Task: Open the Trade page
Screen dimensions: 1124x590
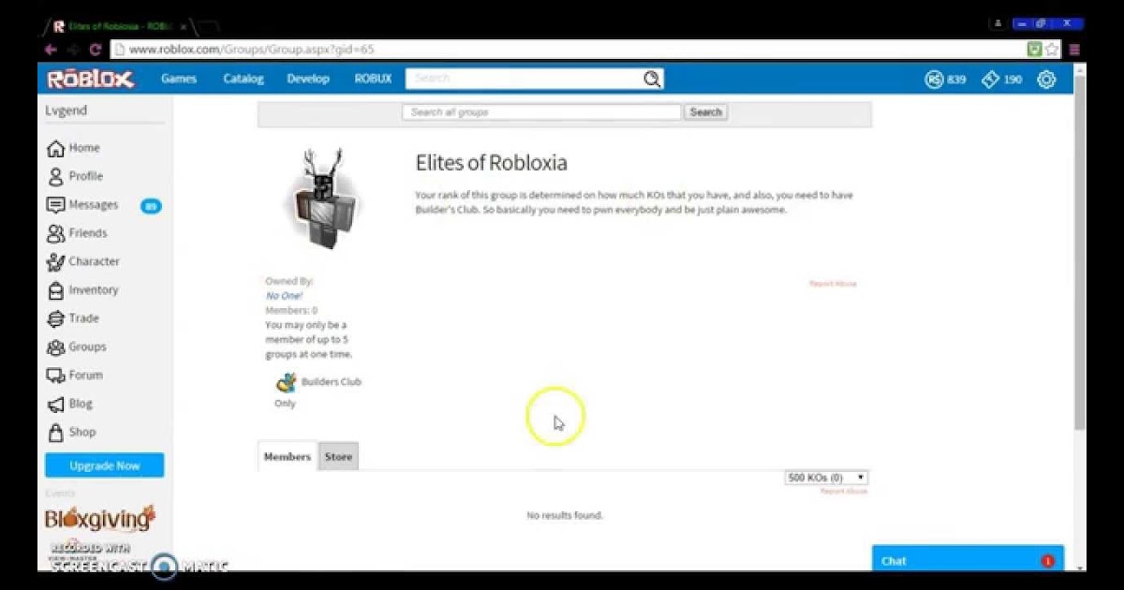Action: click(x=72, y=318)
